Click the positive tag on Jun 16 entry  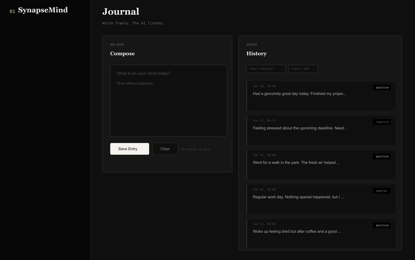pyautogui.click(x=382, y=156)
